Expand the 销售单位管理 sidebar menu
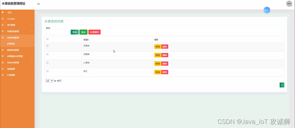This screenshot has width=295, height=128. (x=17, y=50)
